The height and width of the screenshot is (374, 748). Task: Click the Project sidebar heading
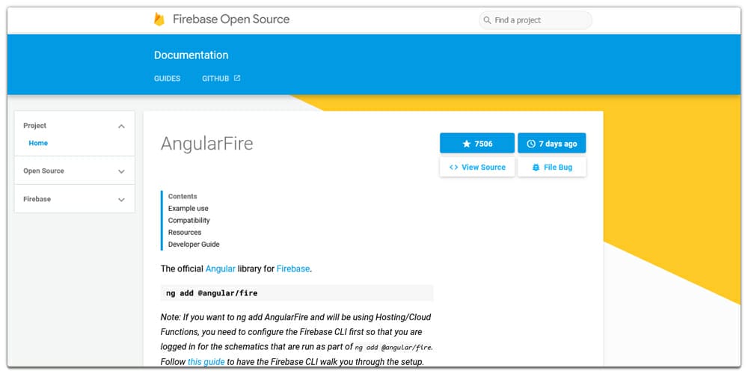tap(35, 126)
